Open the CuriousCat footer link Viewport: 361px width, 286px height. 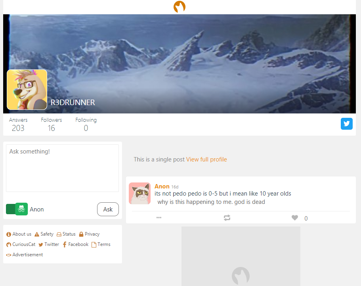tap(21, 244)
